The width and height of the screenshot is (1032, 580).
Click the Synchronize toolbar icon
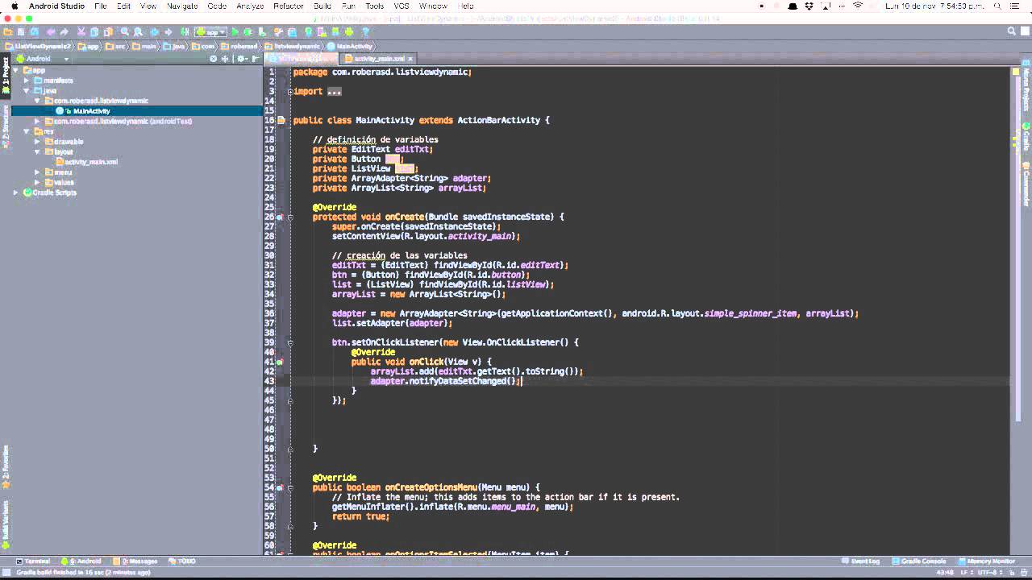(x=35, y=32)
